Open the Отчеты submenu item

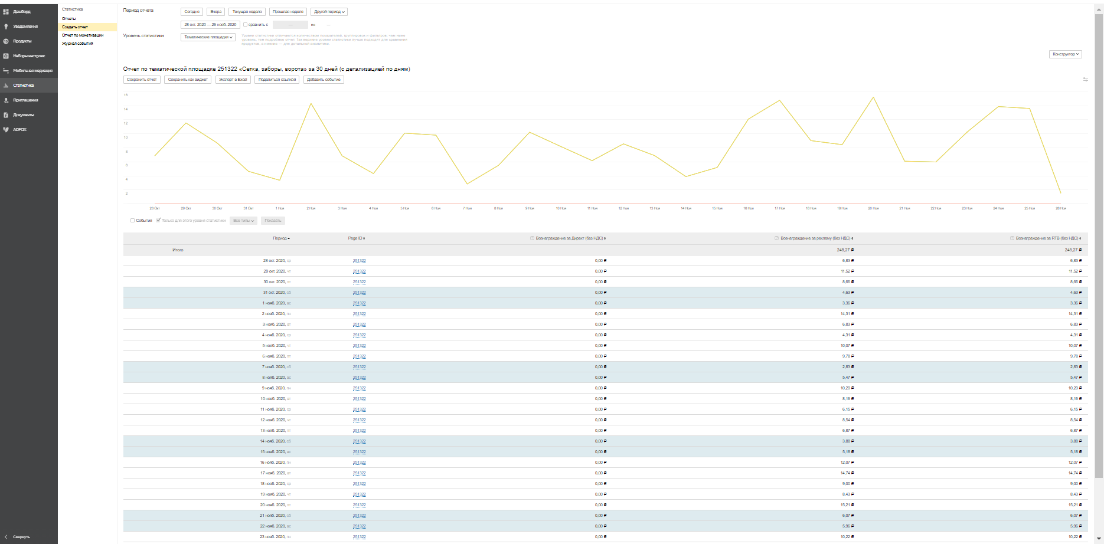coord(69,19)
